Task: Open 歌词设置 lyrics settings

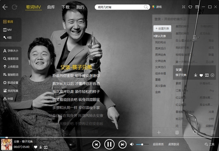Action: click(x=11, y=83)
